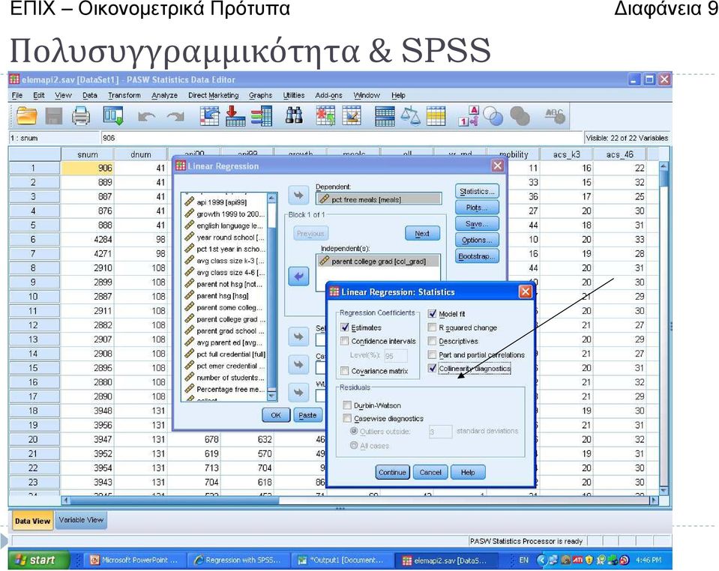Screen dimensions: 719x571
Task: Select 'pct full credential [full]' variable
Action: [225, 354]
